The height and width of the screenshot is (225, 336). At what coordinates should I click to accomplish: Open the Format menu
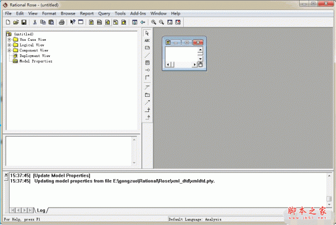(49, 13)
